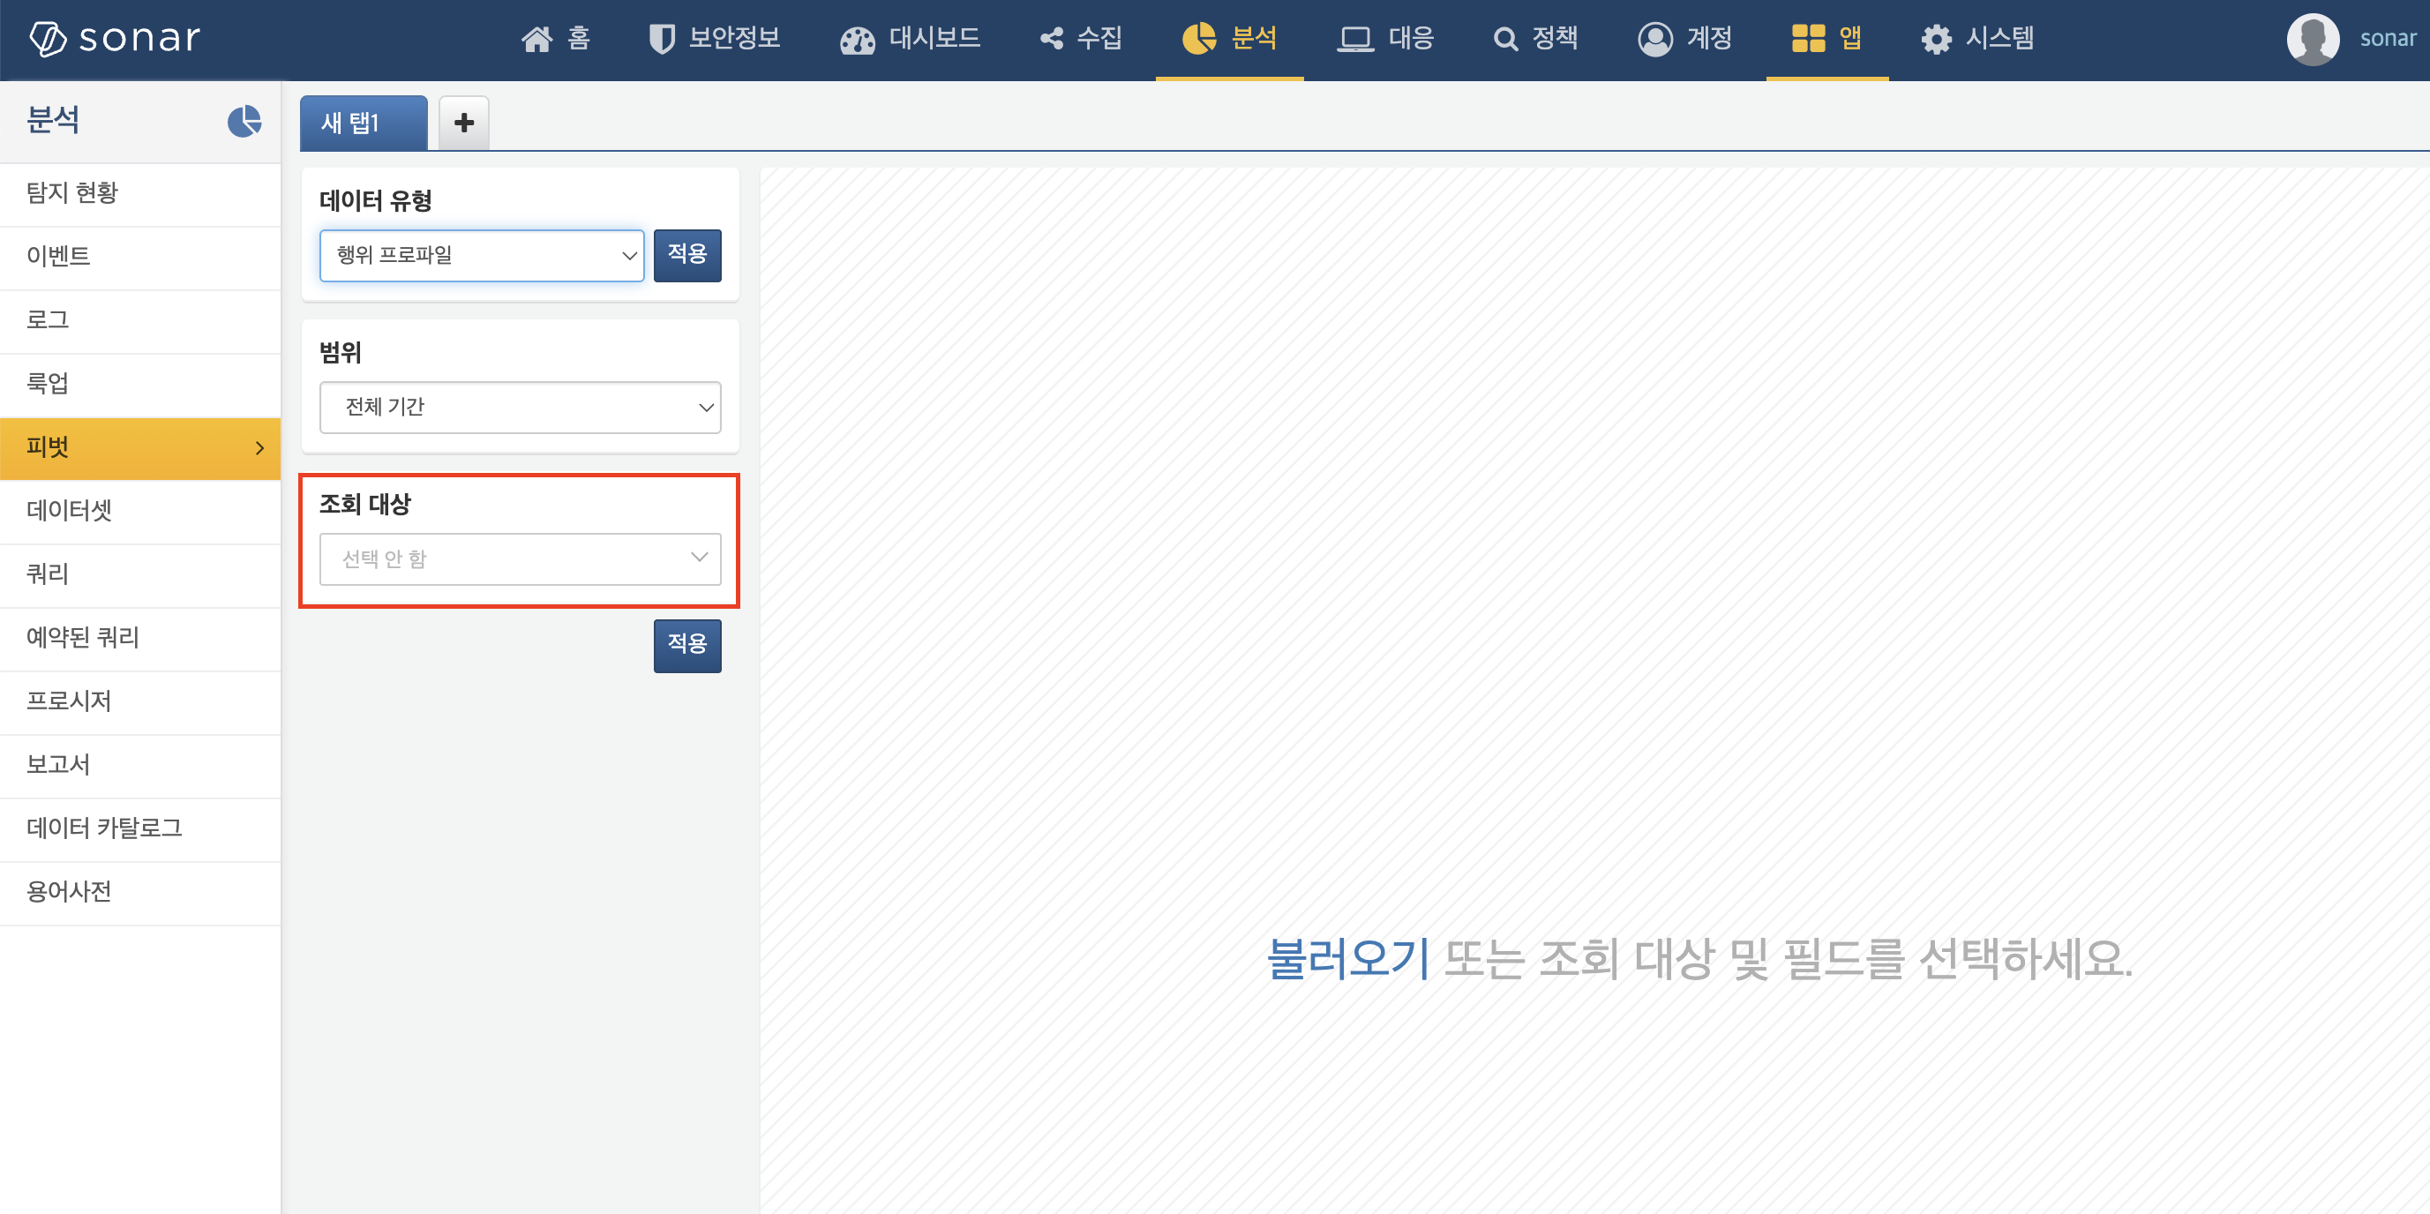Image resolution: width=2430 pixels, height=1214 pixels.
Task: Open the 분석 menu label
Action: [x=1254, y=38]
